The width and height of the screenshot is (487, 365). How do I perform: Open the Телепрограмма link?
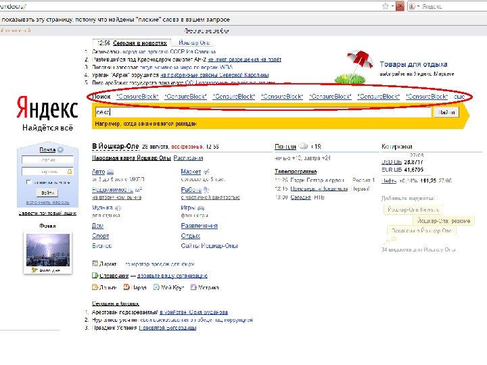296,171
